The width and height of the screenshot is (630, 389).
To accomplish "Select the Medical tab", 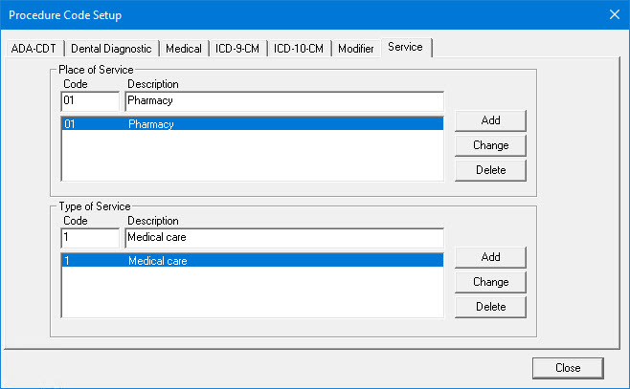I will (184, 49).
